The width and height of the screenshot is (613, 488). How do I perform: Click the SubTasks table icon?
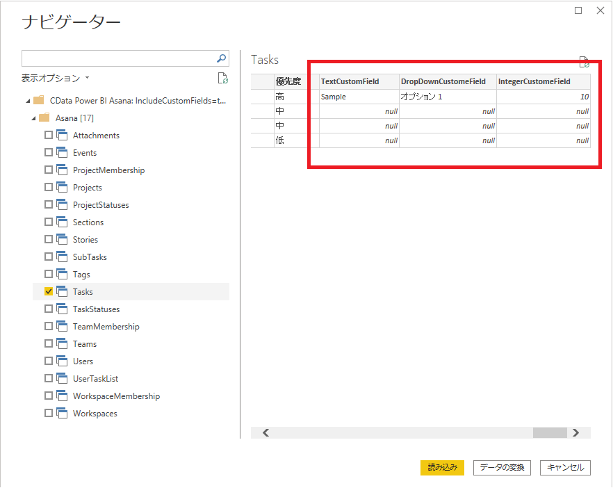click(62, 257)
